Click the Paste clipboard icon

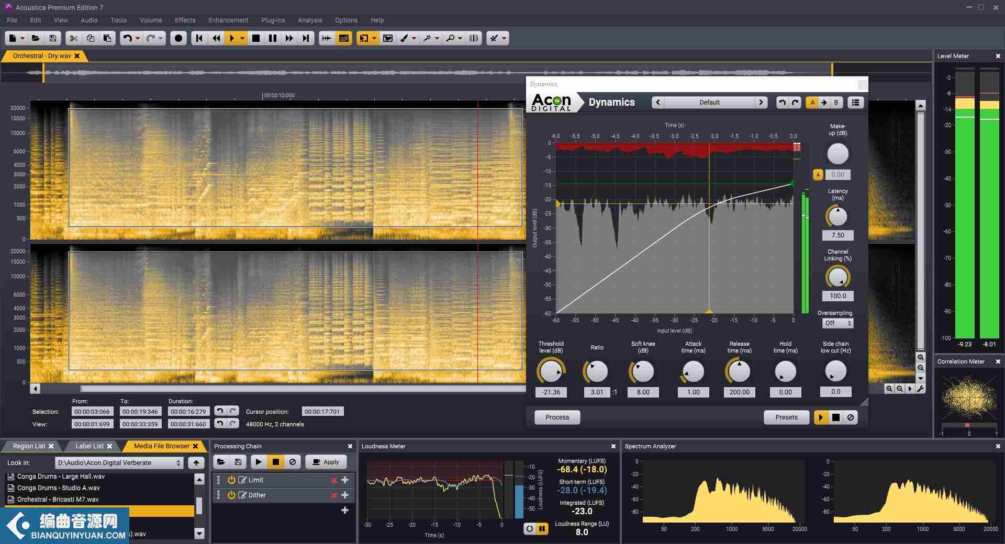[x=107, y=38]
